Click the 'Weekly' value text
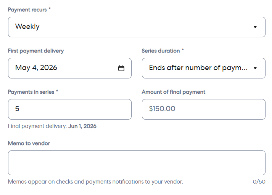The height and width of the screenshot is (195, 272). pyautogui.click(x=27, y=27)
